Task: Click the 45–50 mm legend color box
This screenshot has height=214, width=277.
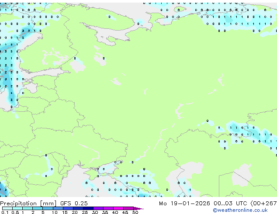Action: click(x=128, y=208)
